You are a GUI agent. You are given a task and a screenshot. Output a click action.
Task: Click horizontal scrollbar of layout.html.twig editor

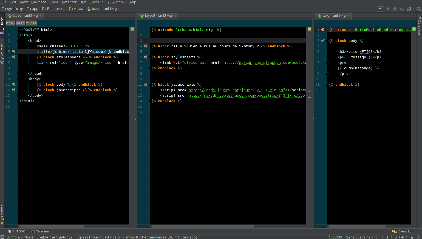pyautogui.click(x=203, y=226)
